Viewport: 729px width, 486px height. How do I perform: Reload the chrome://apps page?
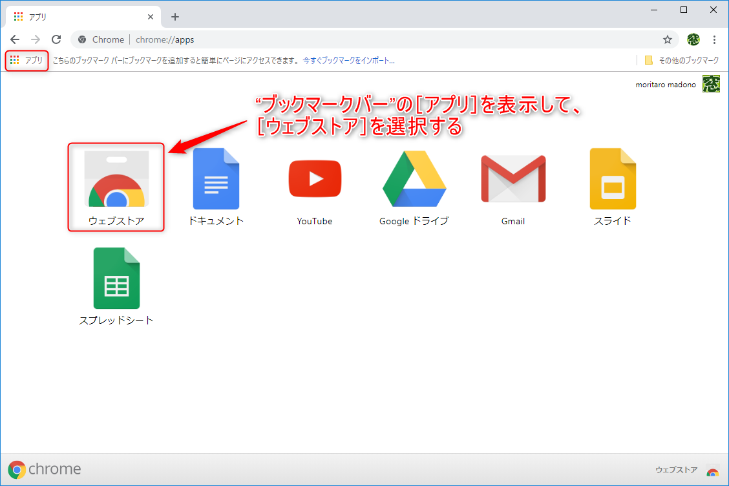[x=56, y=39]
